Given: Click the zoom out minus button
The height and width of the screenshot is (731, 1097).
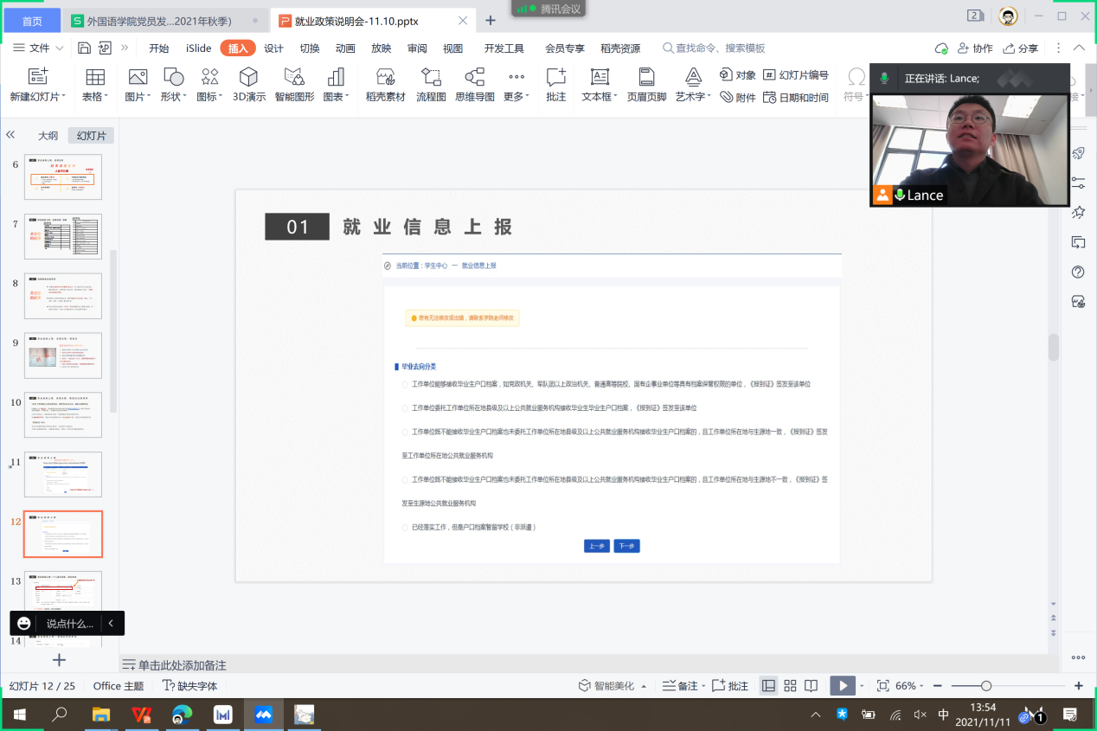Looking at the screenshot, I should coord(938,686).
